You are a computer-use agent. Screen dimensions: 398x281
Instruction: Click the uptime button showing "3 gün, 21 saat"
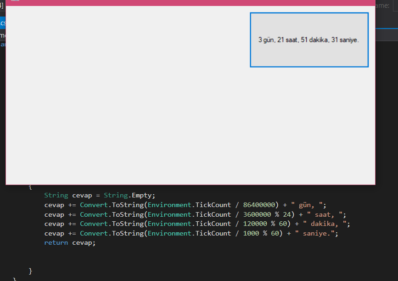point(309,40)
